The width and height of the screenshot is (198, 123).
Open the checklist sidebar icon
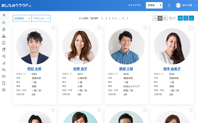(x=4, y=43)
